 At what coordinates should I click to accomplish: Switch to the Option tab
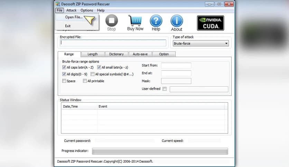(164, 54)
